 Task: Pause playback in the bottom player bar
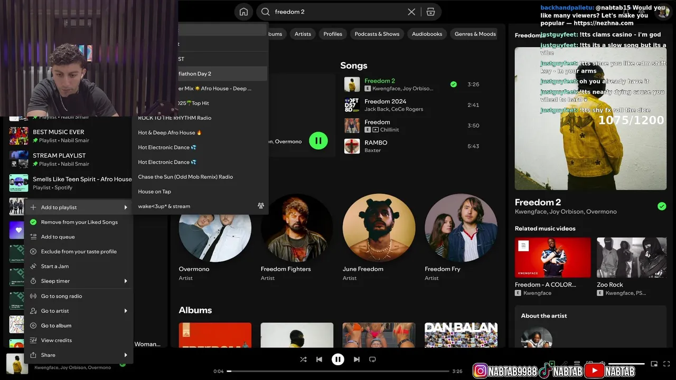click(338, 359)
